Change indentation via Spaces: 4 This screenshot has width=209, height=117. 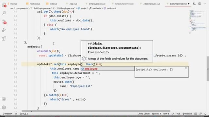click(x=156, y=114)
